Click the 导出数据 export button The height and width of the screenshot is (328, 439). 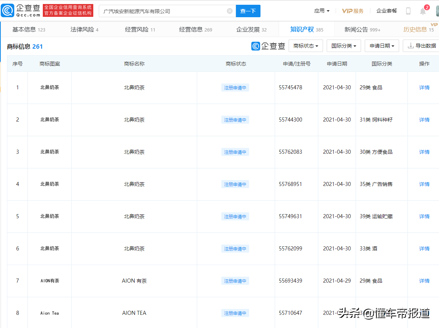pyautogui.click(x=422, y=46)
